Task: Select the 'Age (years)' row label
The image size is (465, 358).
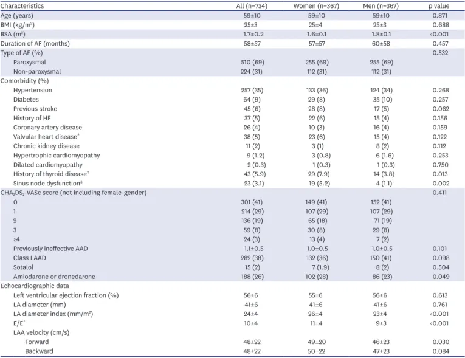Action: click(x=17, y=16)
